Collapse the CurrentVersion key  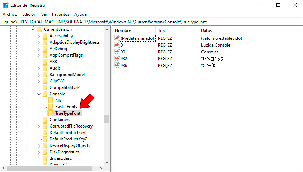(x=33, y=29)
